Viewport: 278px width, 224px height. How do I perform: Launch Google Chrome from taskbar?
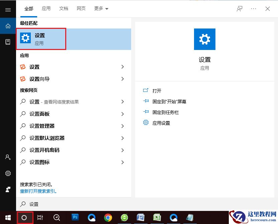(x=108, y=218)
